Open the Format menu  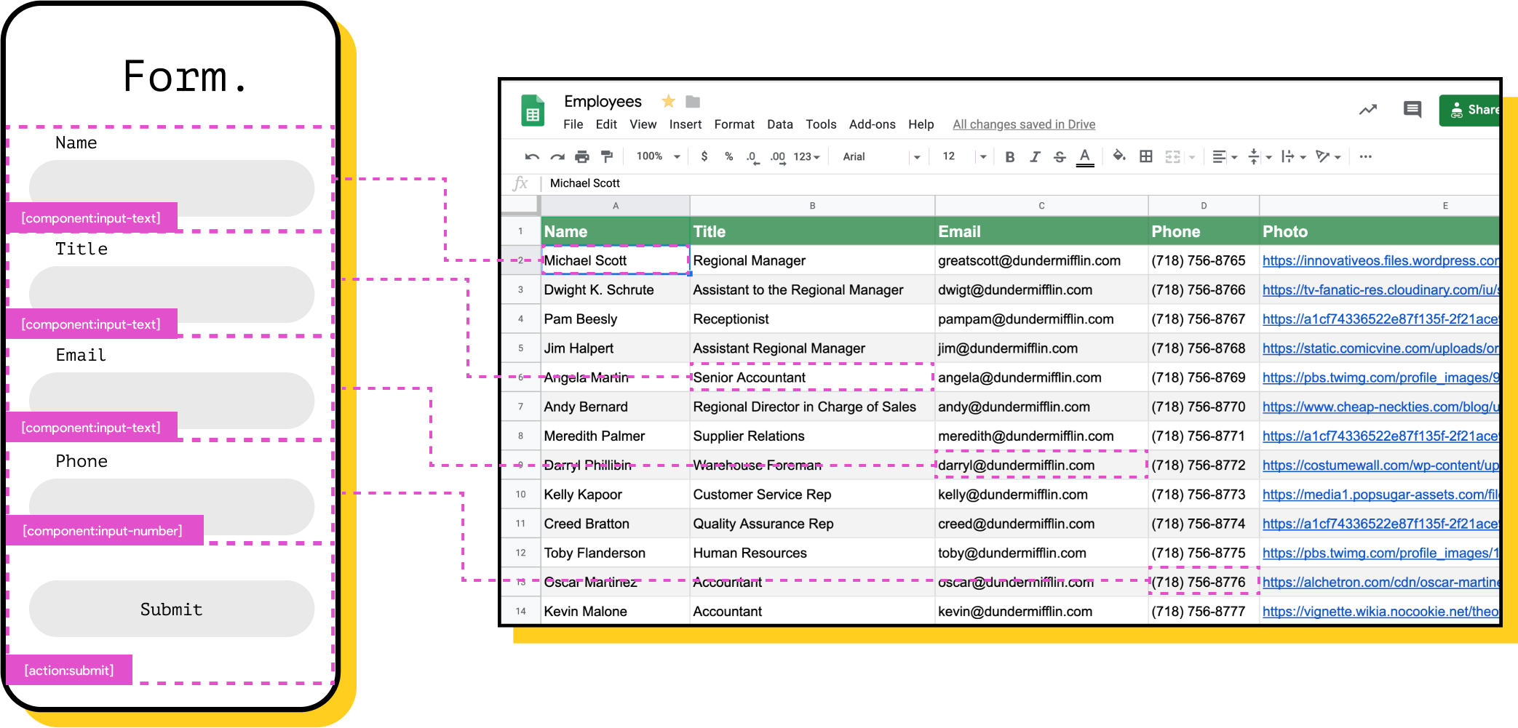click(x=734, y=124)
